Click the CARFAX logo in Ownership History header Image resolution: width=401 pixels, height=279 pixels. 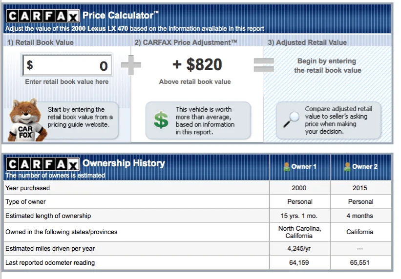pos(42,164)
